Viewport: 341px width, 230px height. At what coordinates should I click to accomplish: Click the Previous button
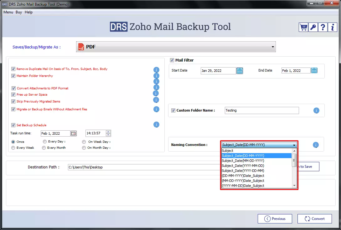point(275,219)
